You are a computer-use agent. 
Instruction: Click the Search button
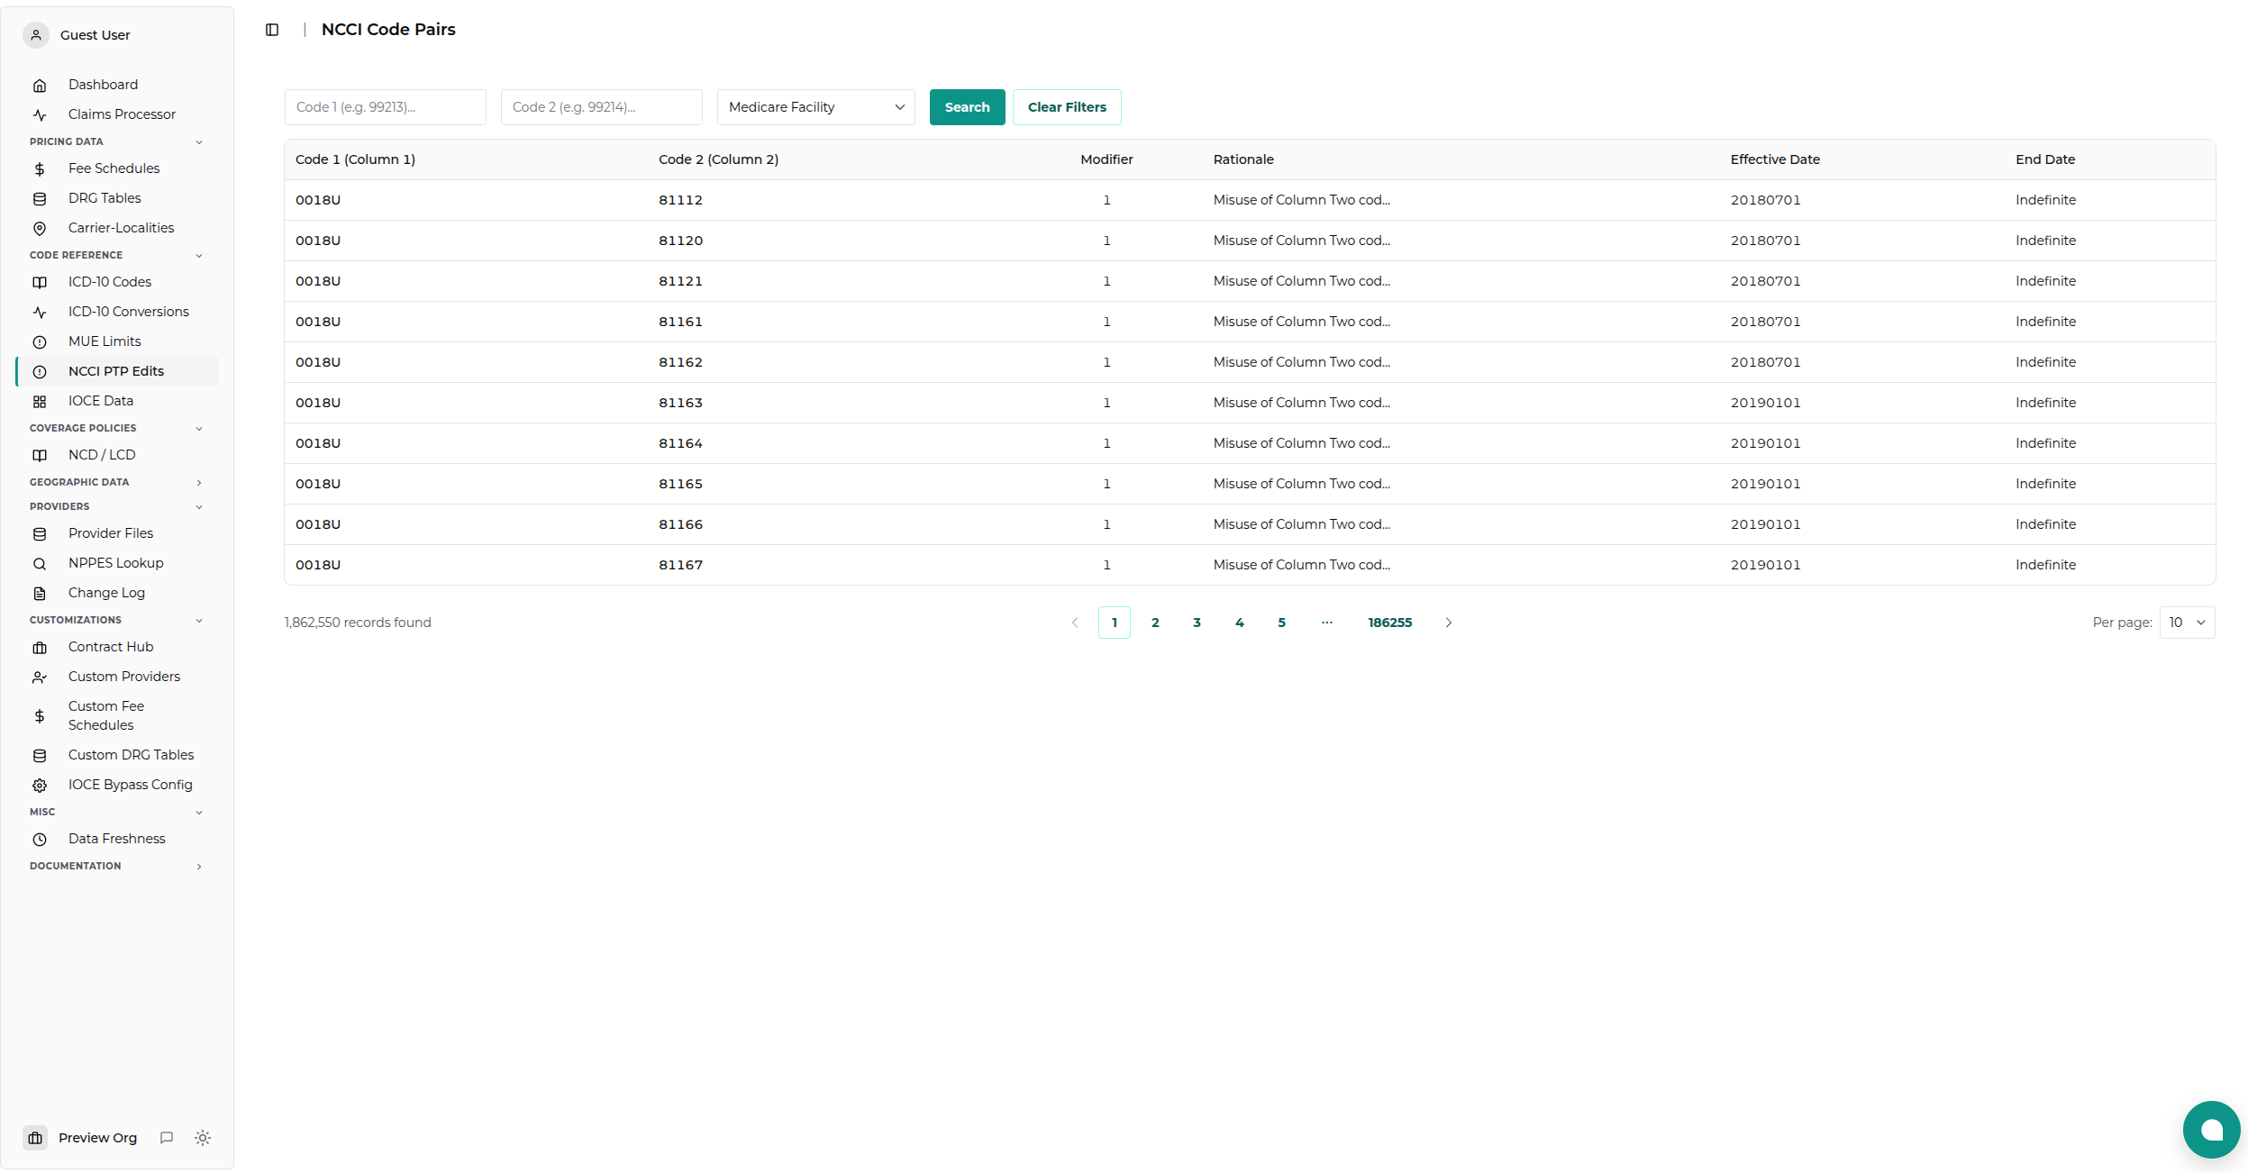(967, 107)
